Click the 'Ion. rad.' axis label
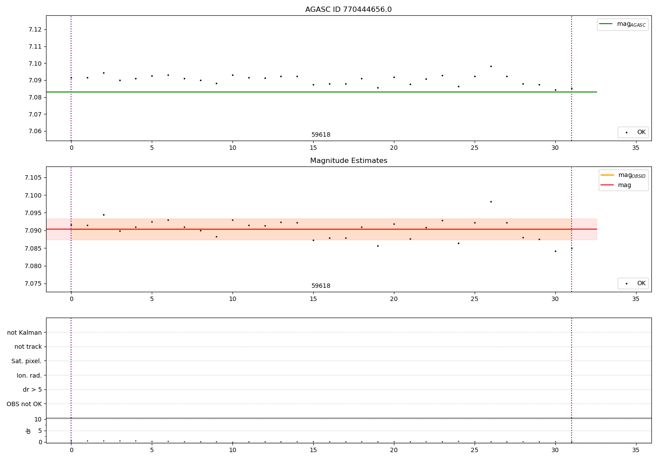The width and height of the screenshot is (658, 460). (x=29, y=375)
